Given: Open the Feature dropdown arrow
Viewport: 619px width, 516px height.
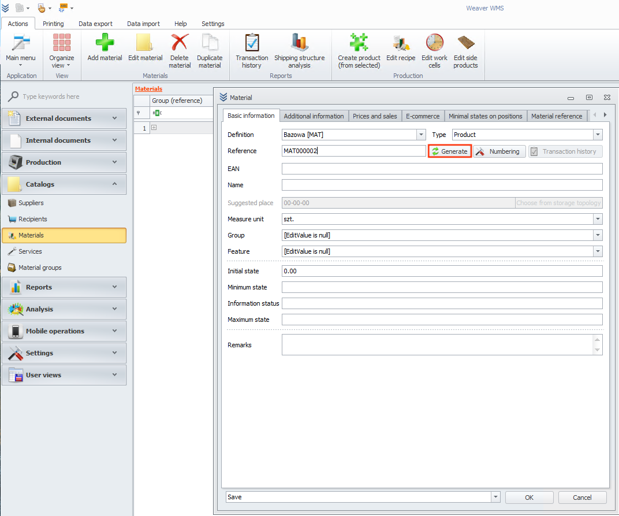Looking at the screenshot, I should [x=598, y=251].
